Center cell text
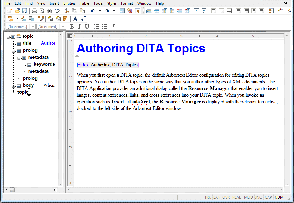 246,11
